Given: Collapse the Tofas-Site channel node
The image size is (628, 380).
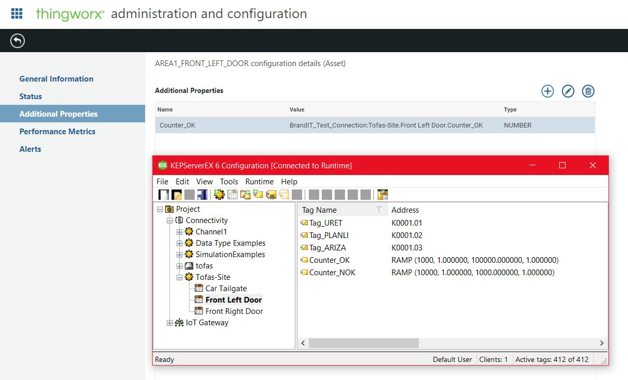Looking at the screenshot, I should click(180, 277).
